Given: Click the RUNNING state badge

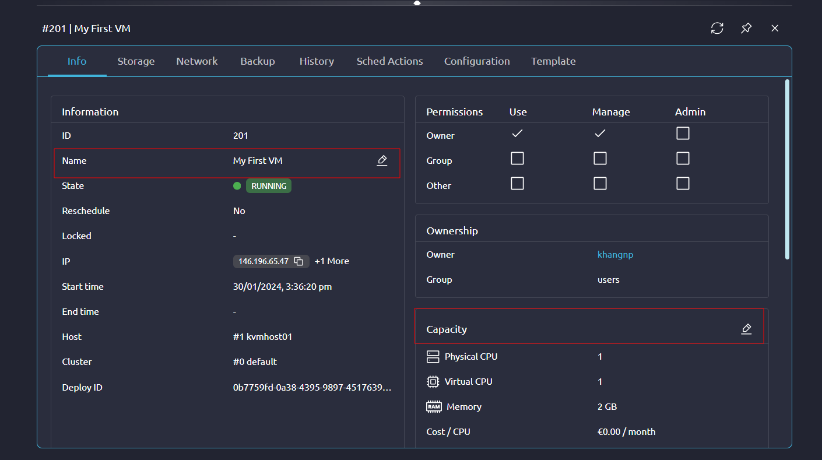Looking at the screenshot, I should click(x=269, y=186).
